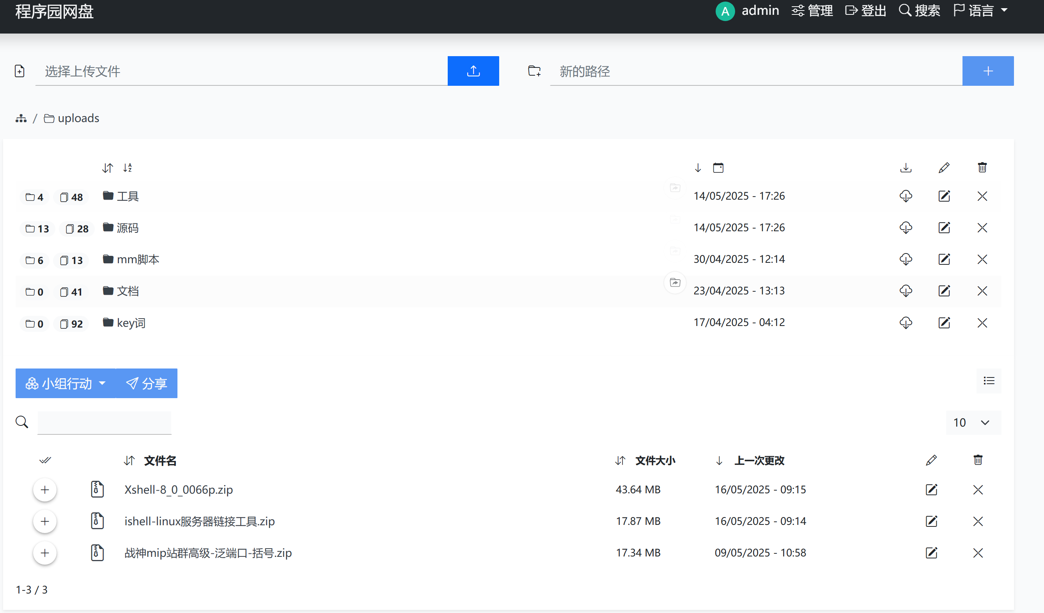Click the blue upload file button

point(473,71)
